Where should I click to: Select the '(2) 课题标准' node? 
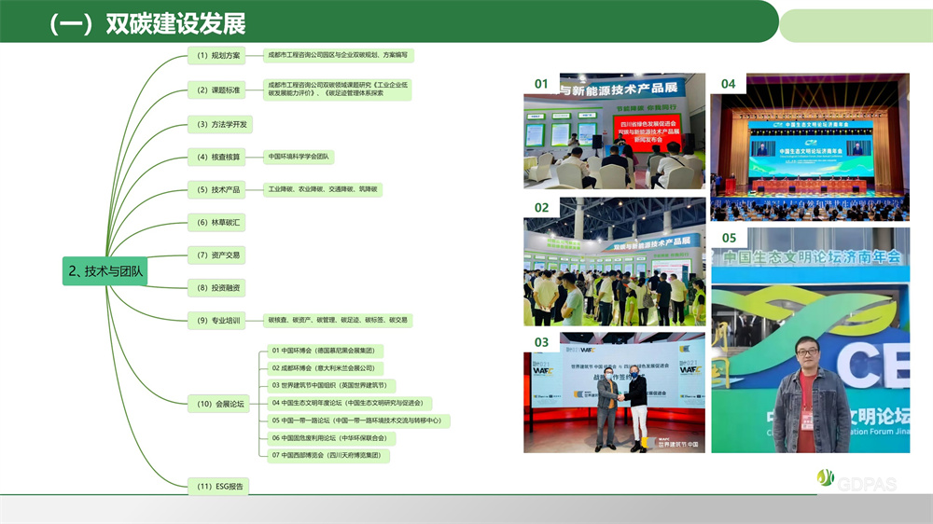click(x=218, y=90)
